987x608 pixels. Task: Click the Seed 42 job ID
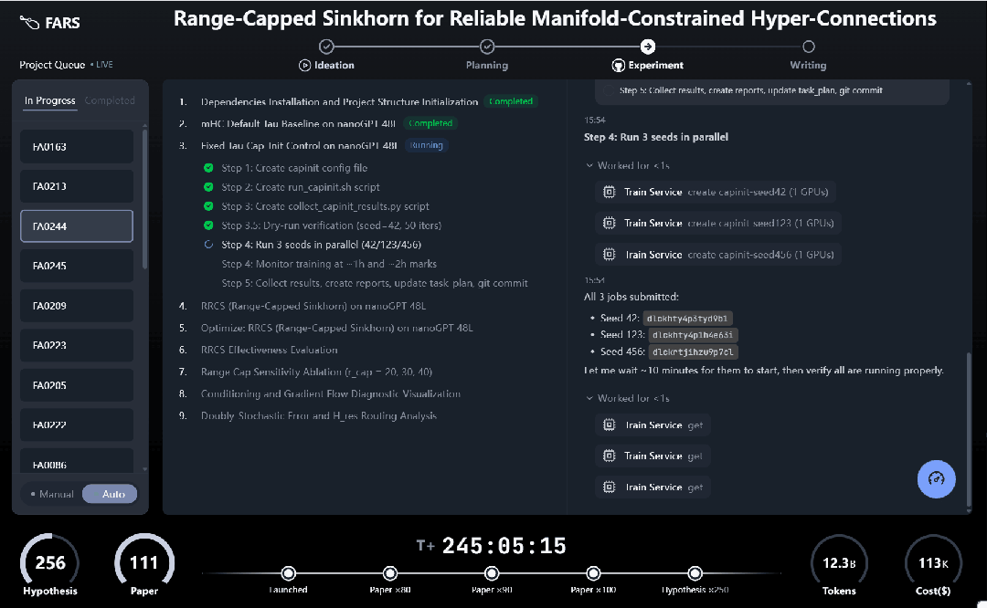[x=687, y=319]
